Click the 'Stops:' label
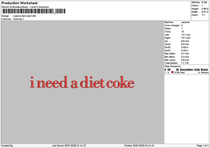 pos(168,29)
